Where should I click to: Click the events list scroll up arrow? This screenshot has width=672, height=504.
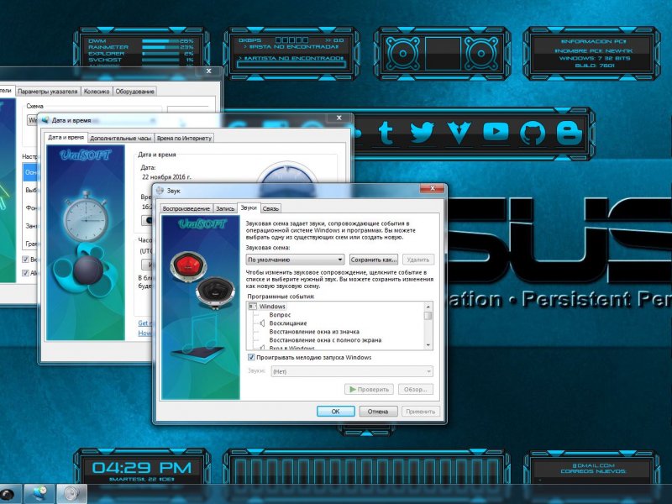click(428, 307)
